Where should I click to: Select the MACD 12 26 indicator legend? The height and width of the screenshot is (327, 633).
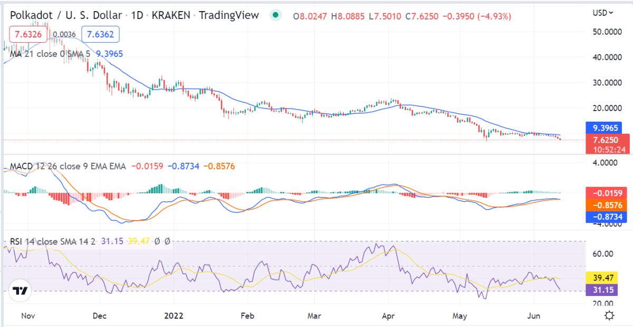click(68, 166)
